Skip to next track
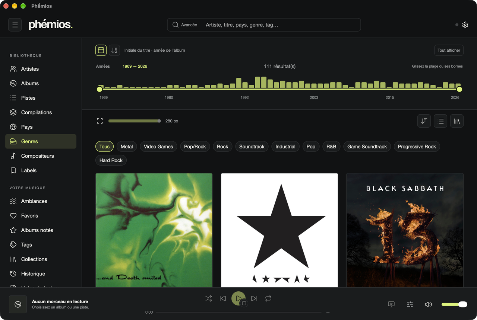This screenshot has height=320, width=477. pyautogui.click(x=254, y=298)
